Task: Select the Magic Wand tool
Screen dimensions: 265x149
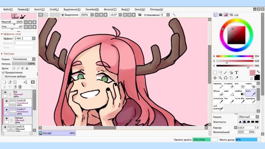Action: (225, 73)
